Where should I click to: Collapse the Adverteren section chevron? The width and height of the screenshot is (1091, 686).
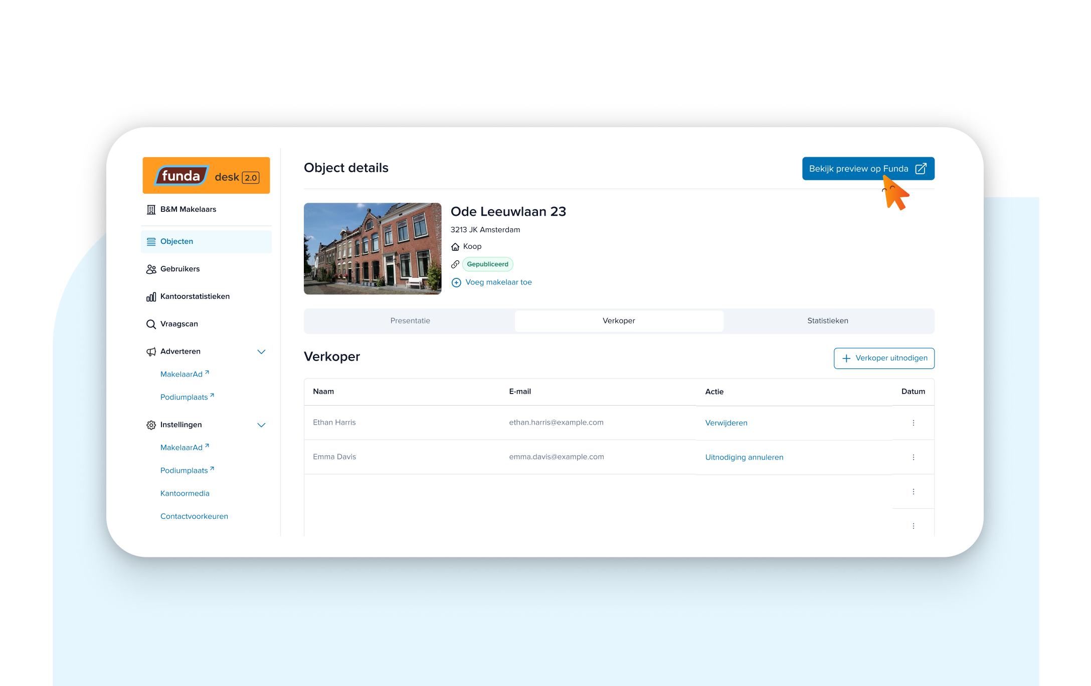[x=261, y=352]
